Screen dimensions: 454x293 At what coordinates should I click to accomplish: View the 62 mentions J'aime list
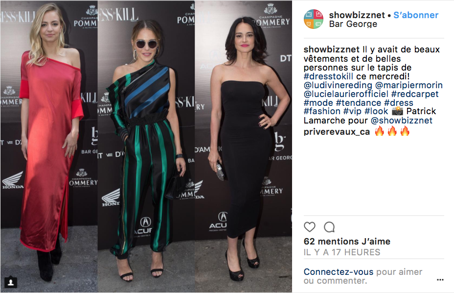347,242
